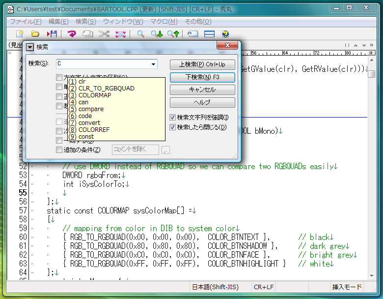Click the tag jump toolbar icon
This screenshot has height=299, width=383.
[192, 34]
